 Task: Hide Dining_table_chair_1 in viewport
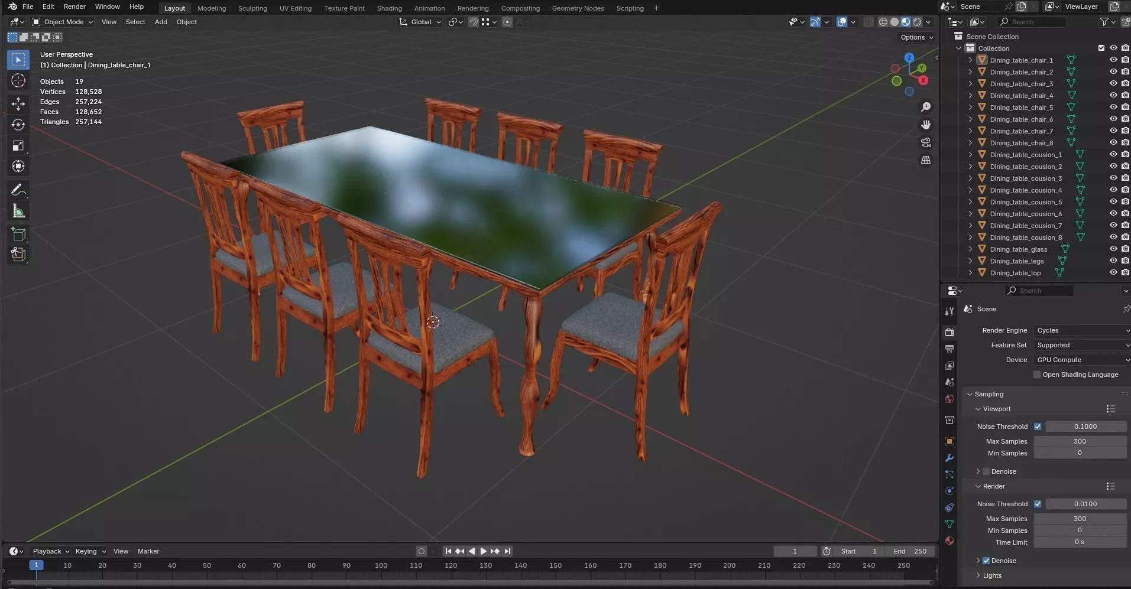click(1113, 60)
